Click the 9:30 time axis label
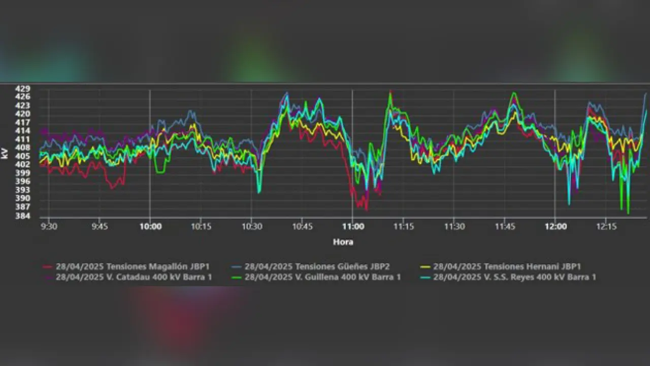The height and width of the screenshot is (366, 650). pyautogui.click(x=49, y=227)
